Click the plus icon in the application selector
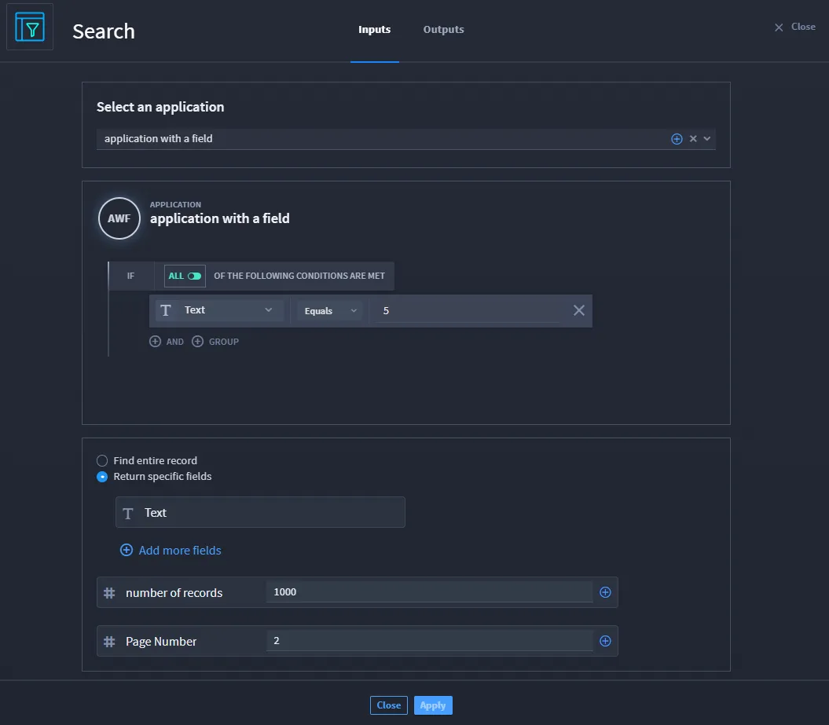This screenshot has width=829, height=725. 677,139
